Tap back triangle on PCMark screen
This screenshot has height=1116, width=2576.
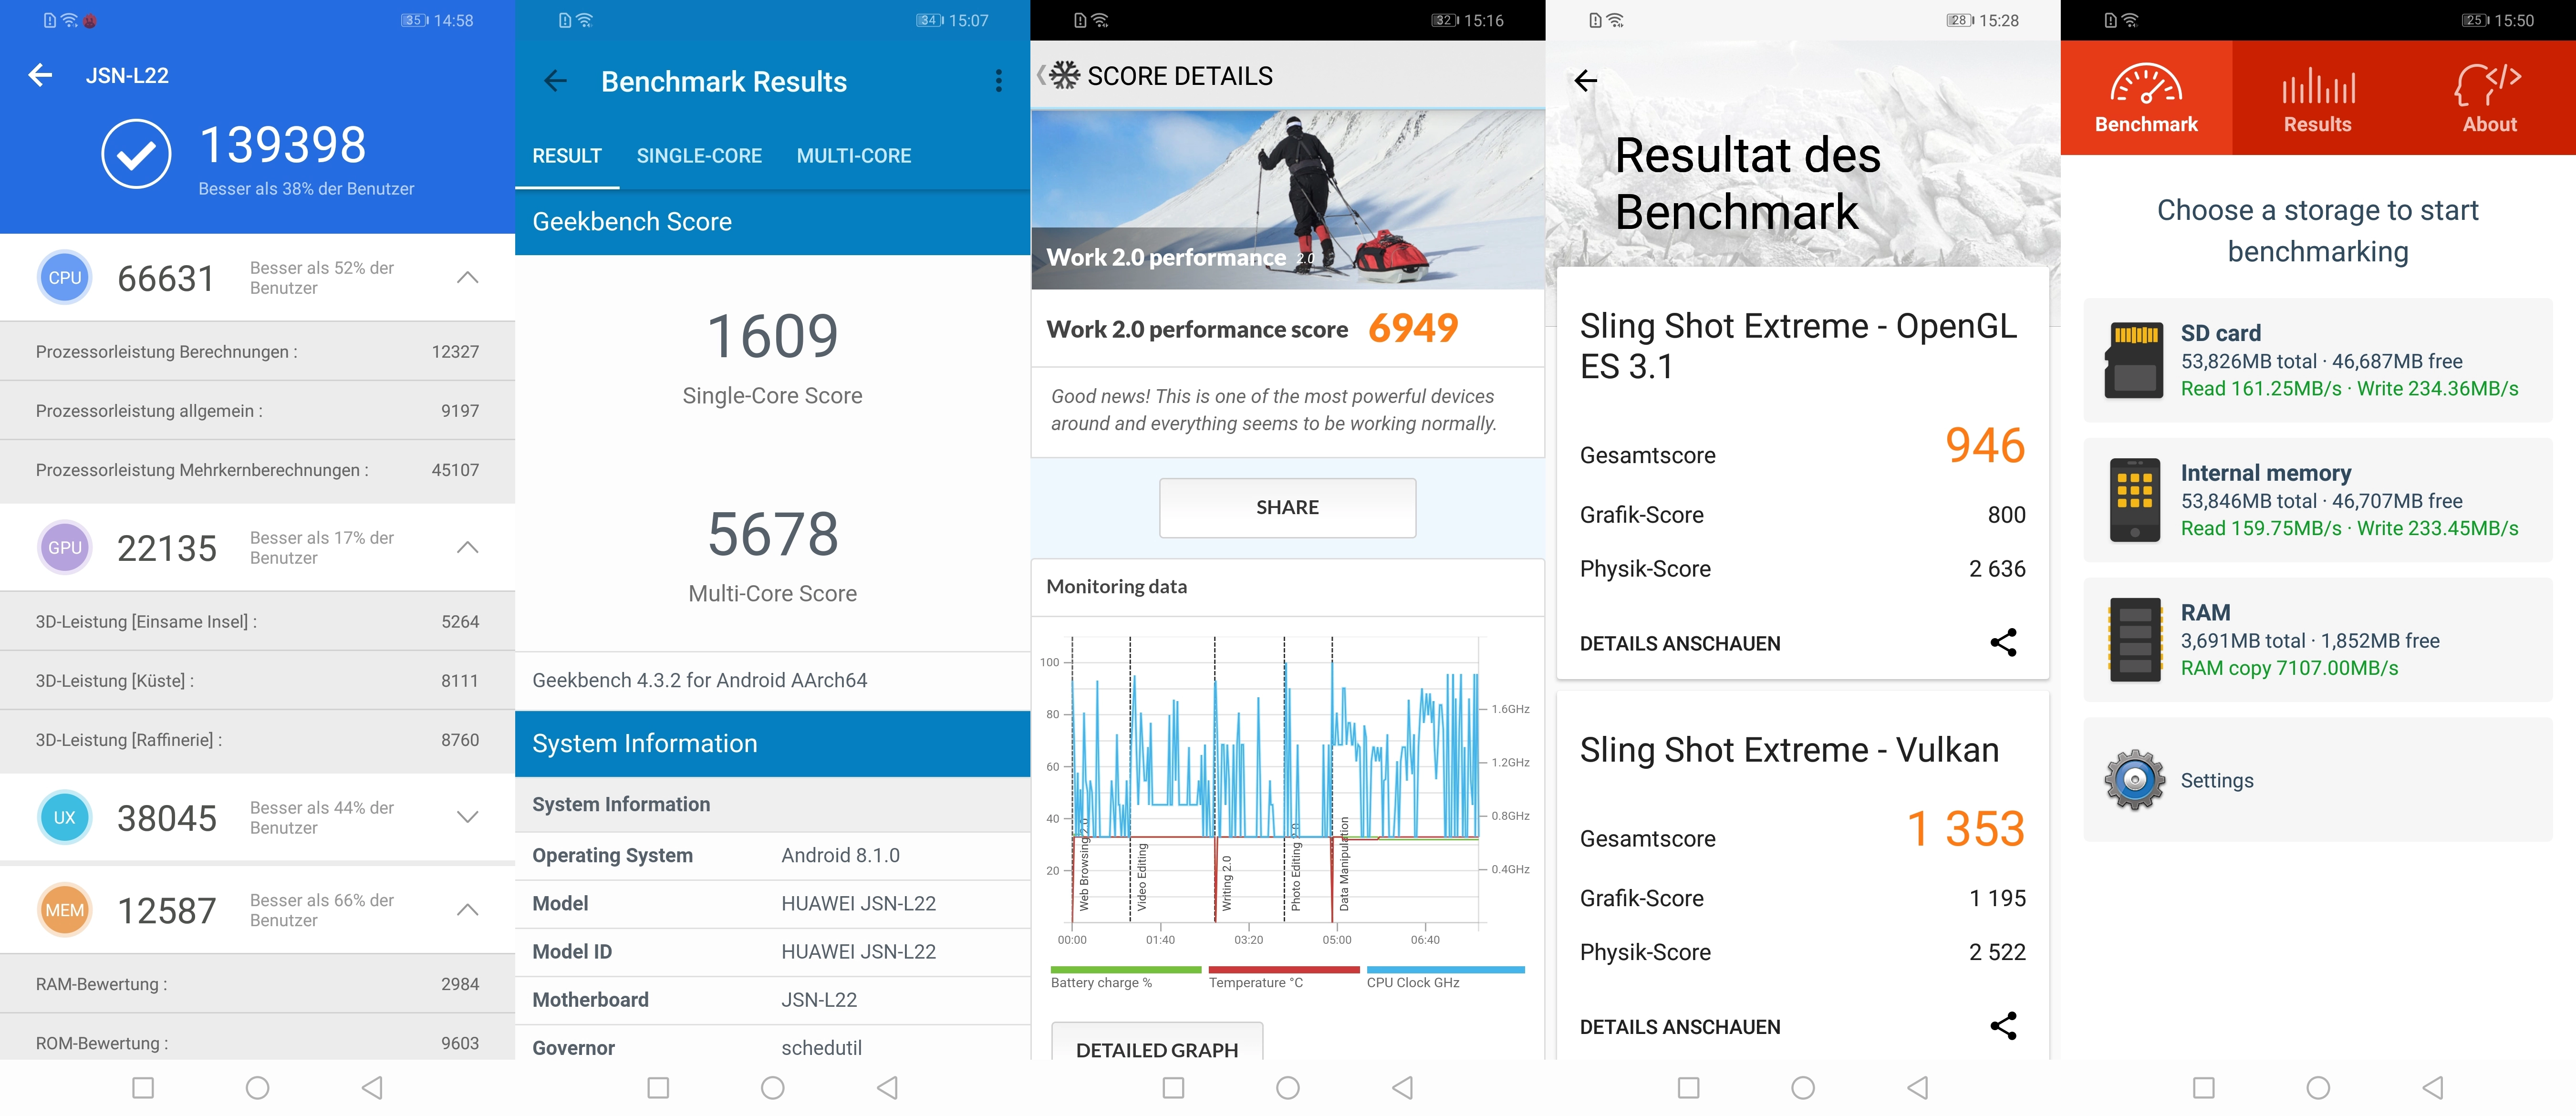(x=1402, y=1087)
